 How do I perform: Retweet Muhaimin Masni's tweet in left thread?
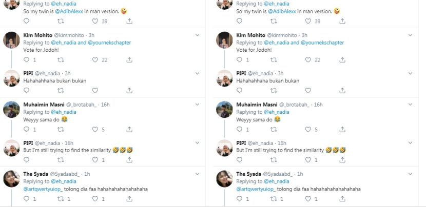point(61,130)
